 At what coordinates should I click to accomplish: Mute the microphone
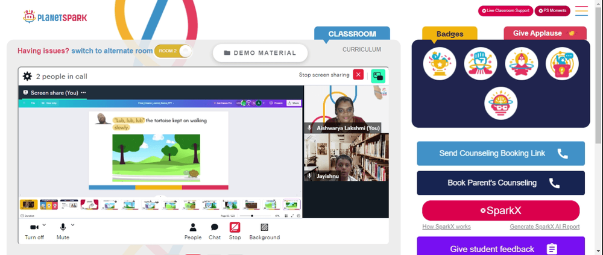63,231
